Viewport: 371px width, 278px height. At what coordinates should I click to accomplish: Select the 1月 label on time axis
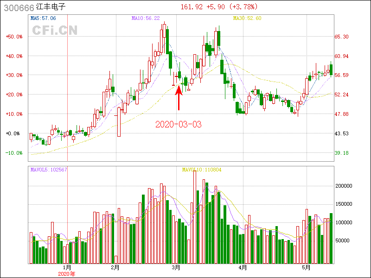(67, 267)
